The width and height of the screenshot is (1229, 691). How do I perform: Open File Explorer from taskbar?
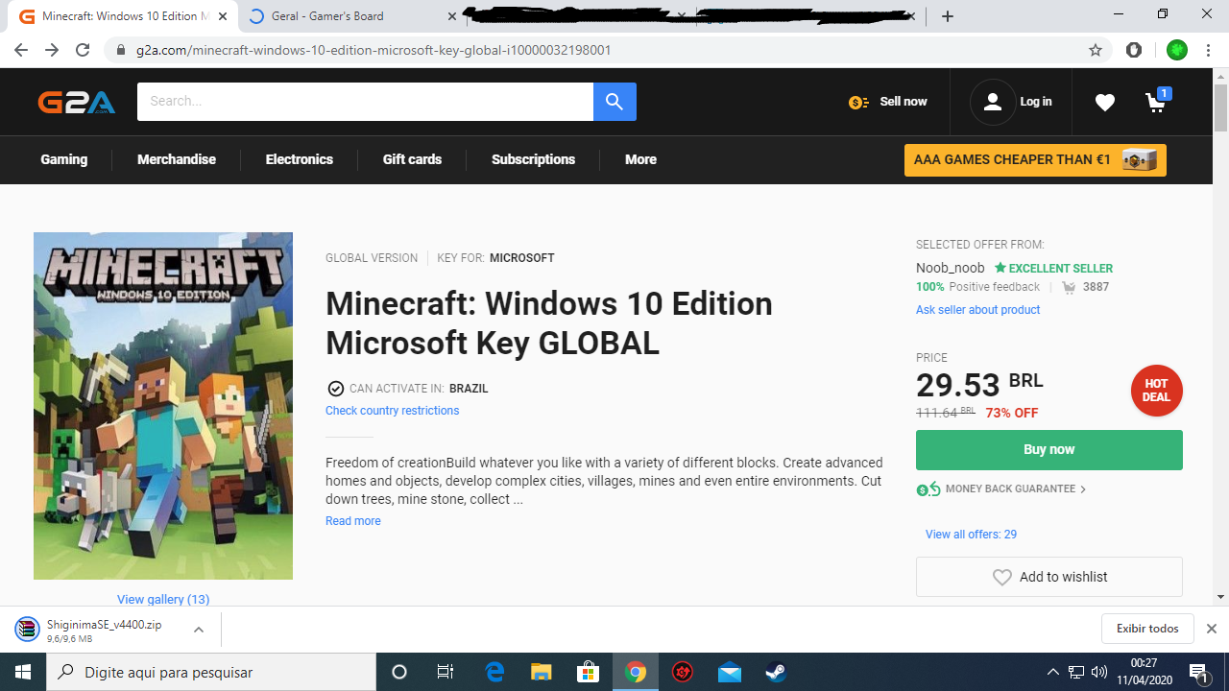pyautogui.click(x=542, y=673)
